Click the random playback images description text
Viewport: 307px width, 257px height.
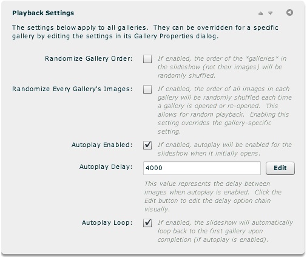click(224, 110)
